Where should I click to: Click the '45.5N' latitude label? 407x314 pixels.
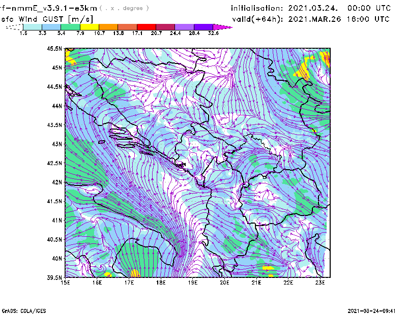[54, 48]
